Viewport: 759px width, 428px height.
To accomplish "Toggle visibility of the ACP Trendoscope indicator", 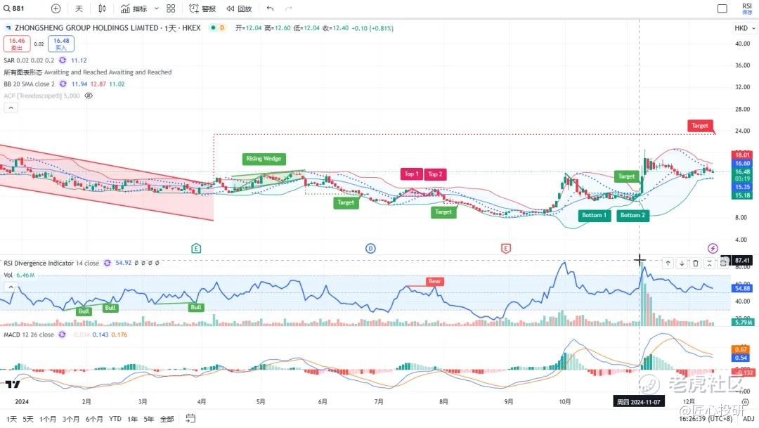I will 89,96.
